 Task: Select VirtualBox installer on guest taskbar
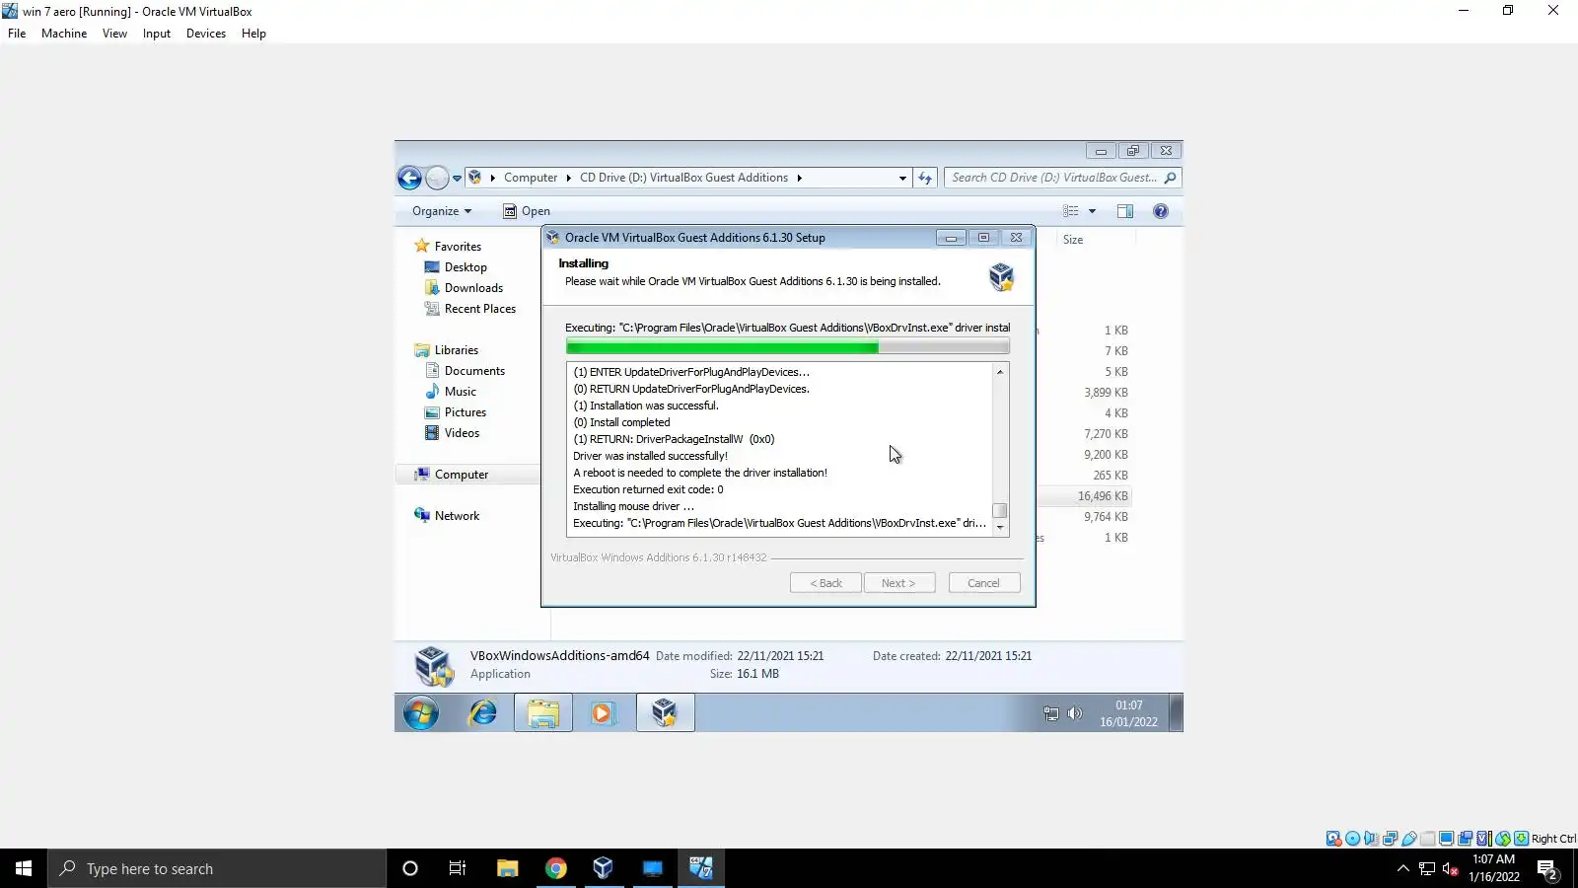point(666,712)
